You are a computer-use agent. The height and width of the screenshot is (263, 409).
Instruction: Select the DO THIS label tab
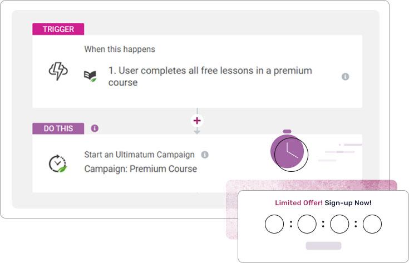coord(58,128)
